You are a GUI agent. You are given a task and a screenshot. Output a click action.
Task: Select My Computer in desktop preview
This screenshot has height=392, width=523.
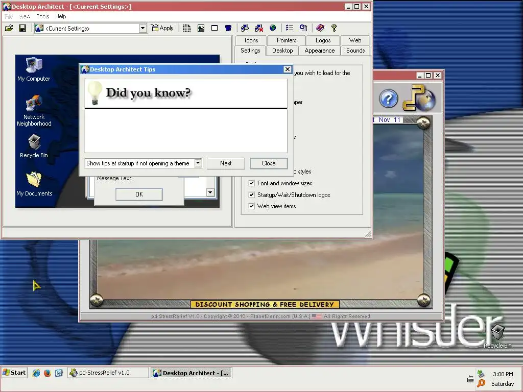click(34, 69)
